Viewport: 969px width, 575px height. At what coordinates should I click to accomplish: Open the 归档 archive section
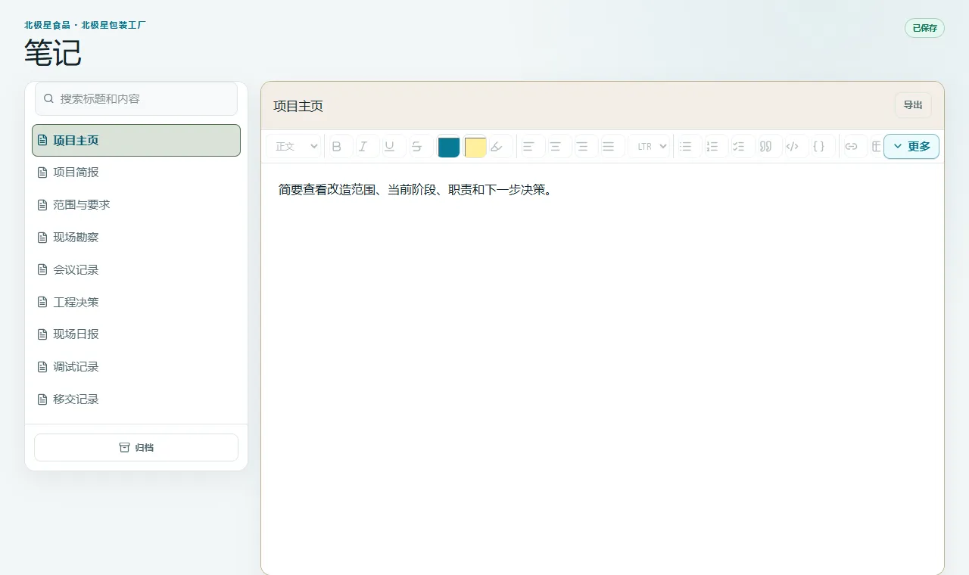[x=136, y=447]
